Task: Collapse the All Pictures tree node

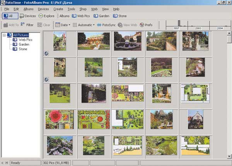Action: point(4,35)
